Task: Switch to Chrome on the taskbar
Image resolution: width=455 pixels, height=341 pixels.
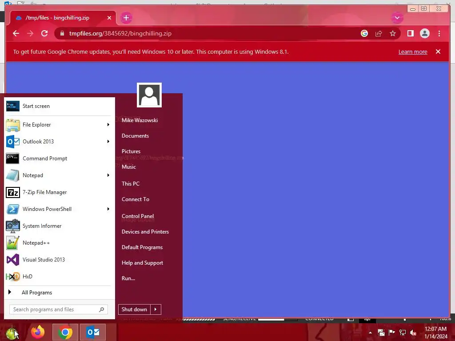Action: click(x=65, y=332)
